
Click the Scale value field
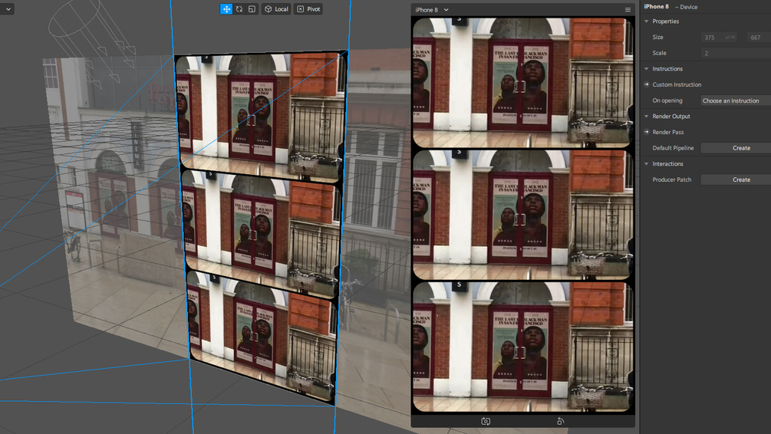[x=736, y=53]
